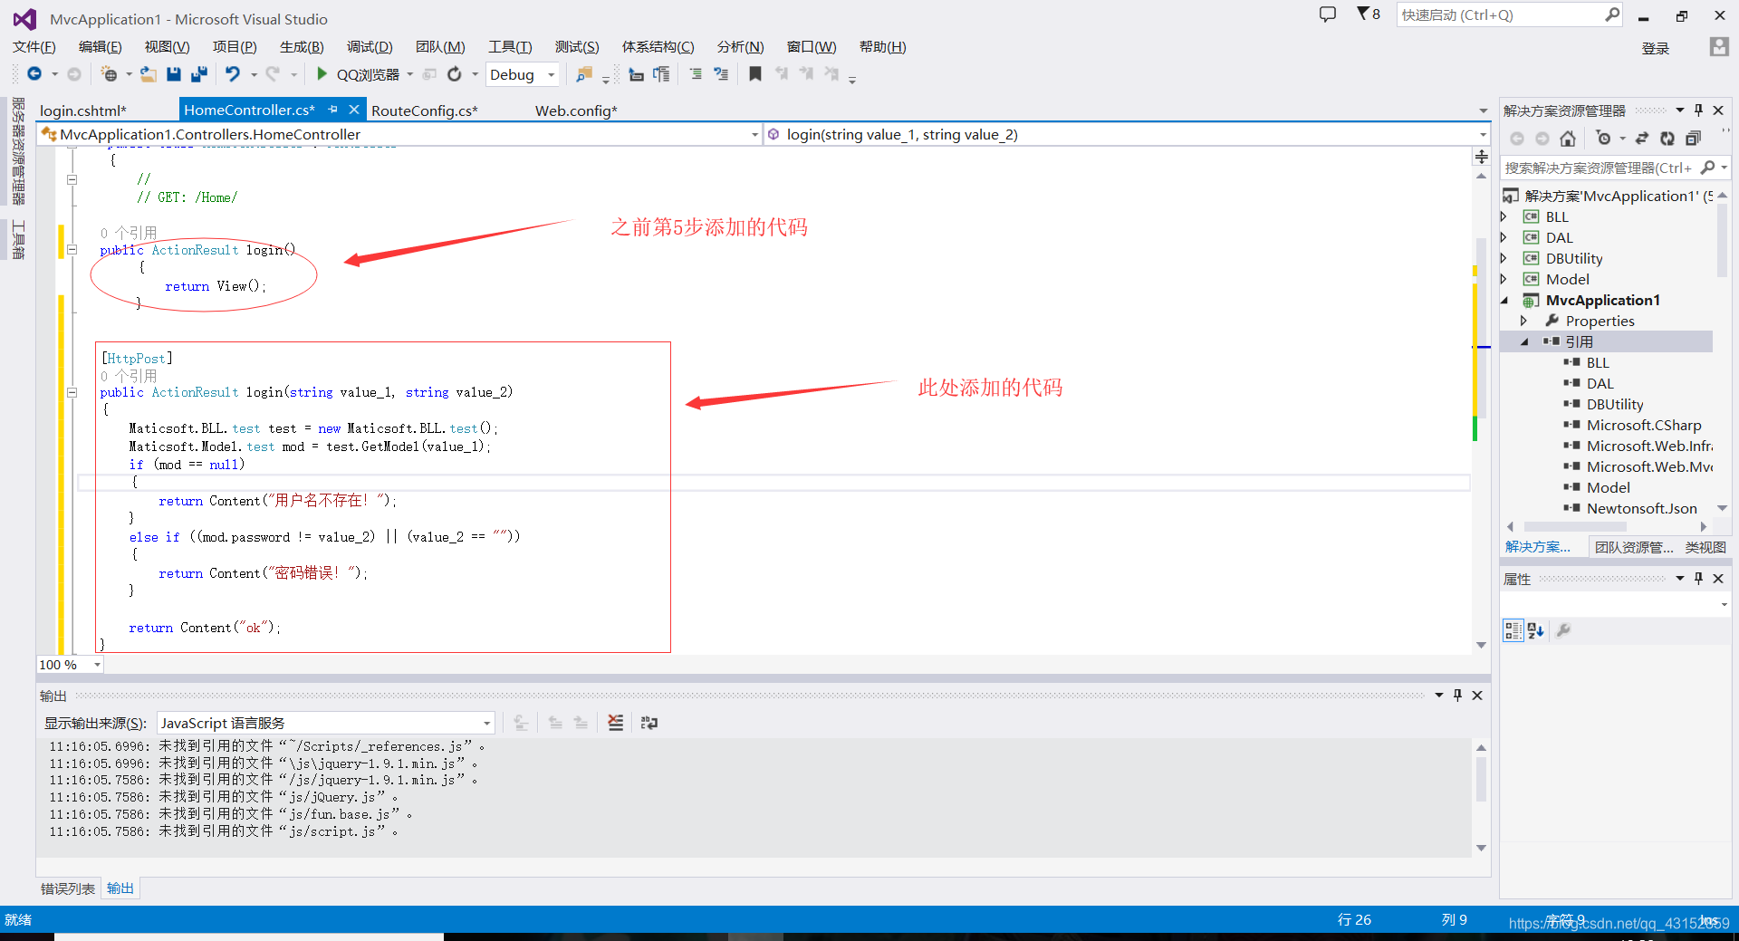Image resolution: width=1739 pixels, height=941 pixels.
Task: Click the 登录 sign-in link
Action: pos(1656,48)
